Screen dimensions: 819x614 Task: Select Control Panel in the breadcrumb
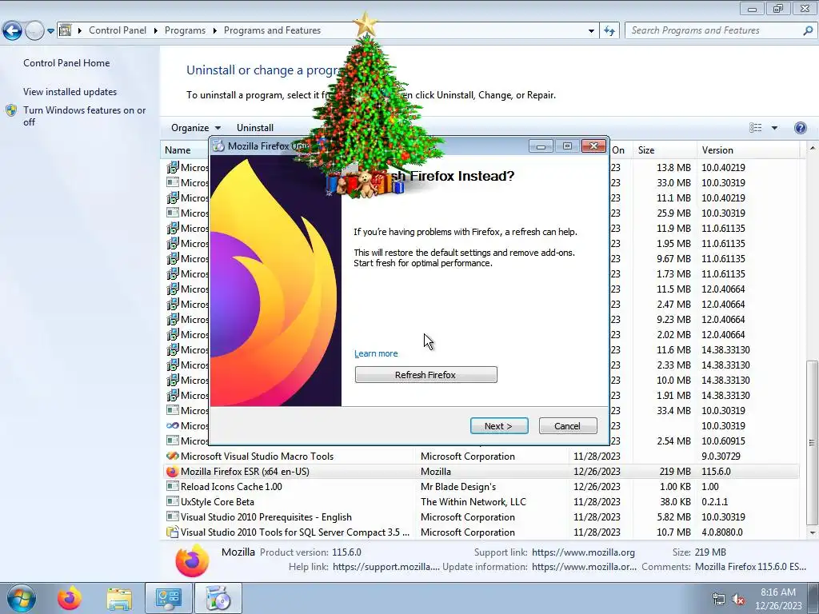118,30
